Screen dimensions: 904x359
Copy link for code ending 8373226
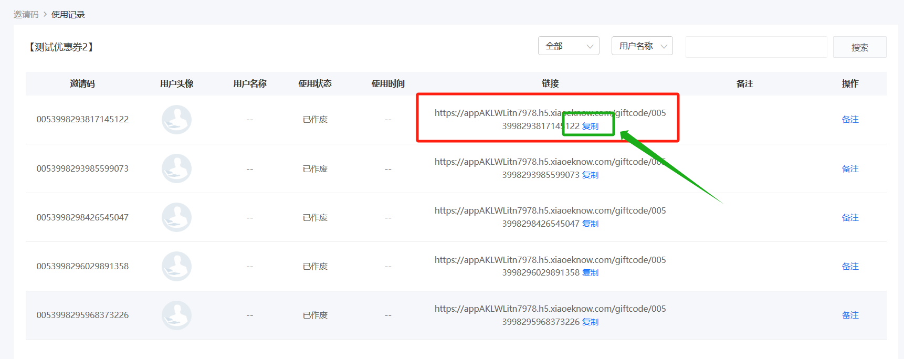click(590, 322)
